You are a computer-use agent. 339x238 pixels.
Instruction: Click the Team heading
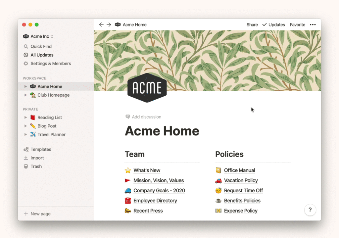pos(135,154)
